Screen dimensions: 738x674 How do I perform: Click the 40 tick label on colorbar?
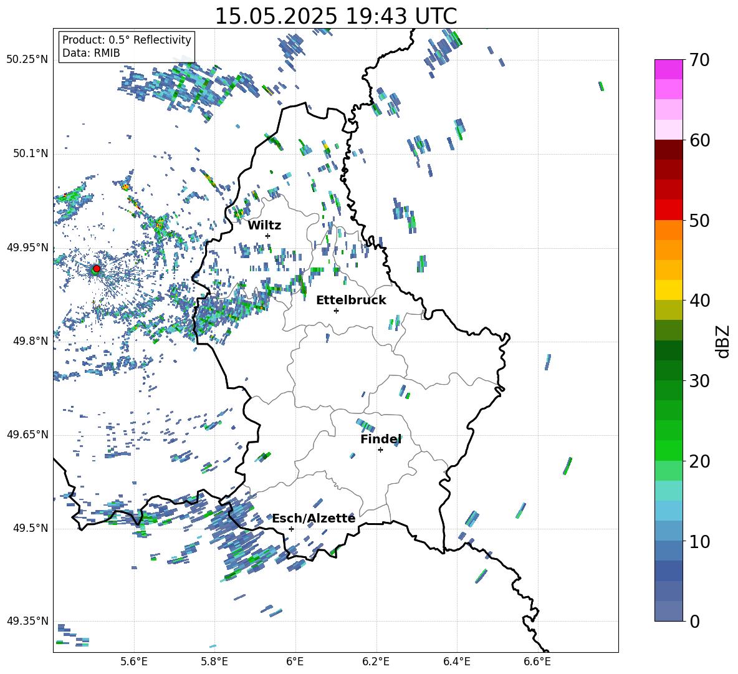699,301
